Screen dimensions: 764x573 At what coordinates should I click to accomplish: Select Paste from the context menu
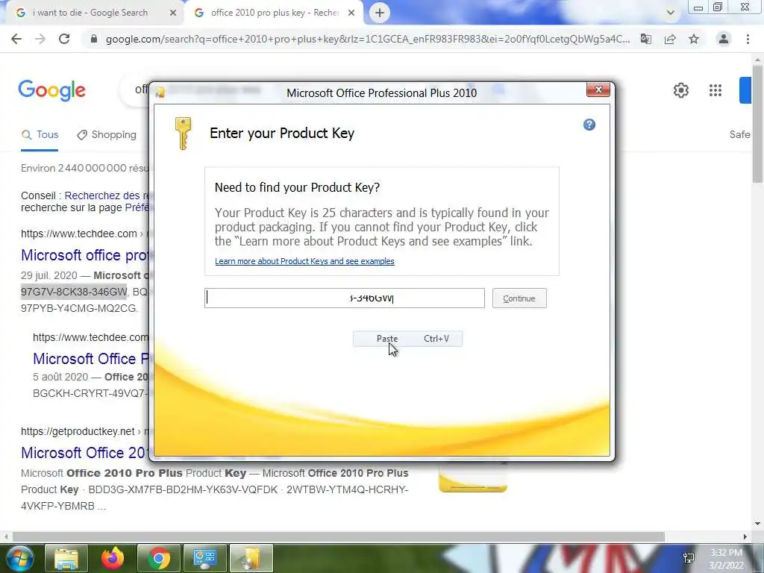(x=407, y=339)
